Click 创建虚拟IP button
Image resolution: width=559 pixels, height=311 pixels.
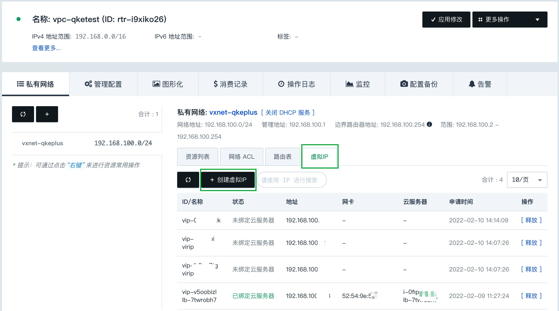pos(228,180)
